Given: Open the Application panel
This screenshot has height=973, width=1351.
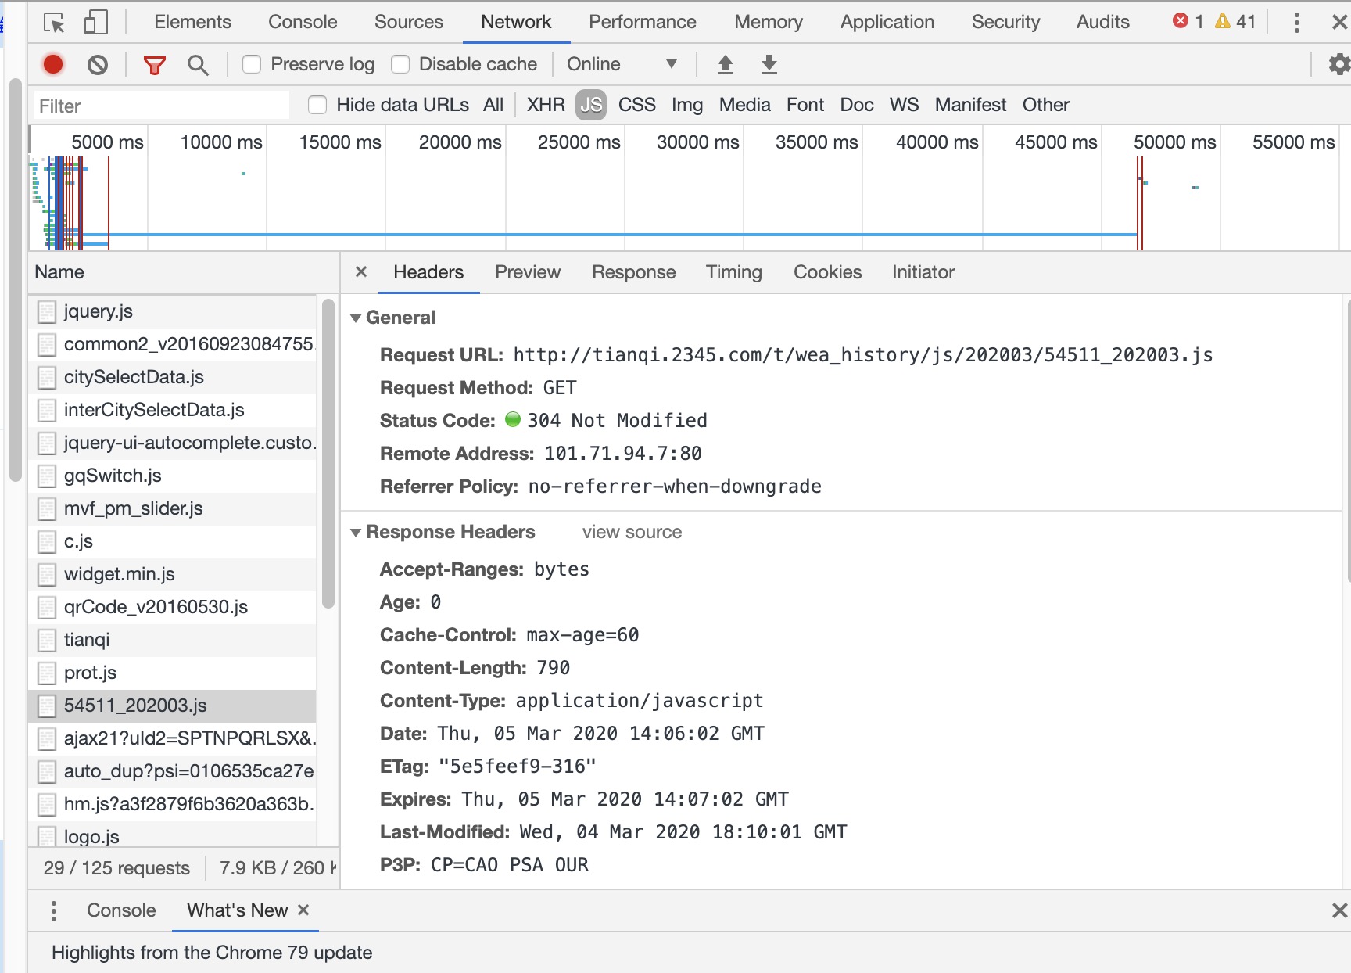Looking at the screenshot, I should coord(887,22).
